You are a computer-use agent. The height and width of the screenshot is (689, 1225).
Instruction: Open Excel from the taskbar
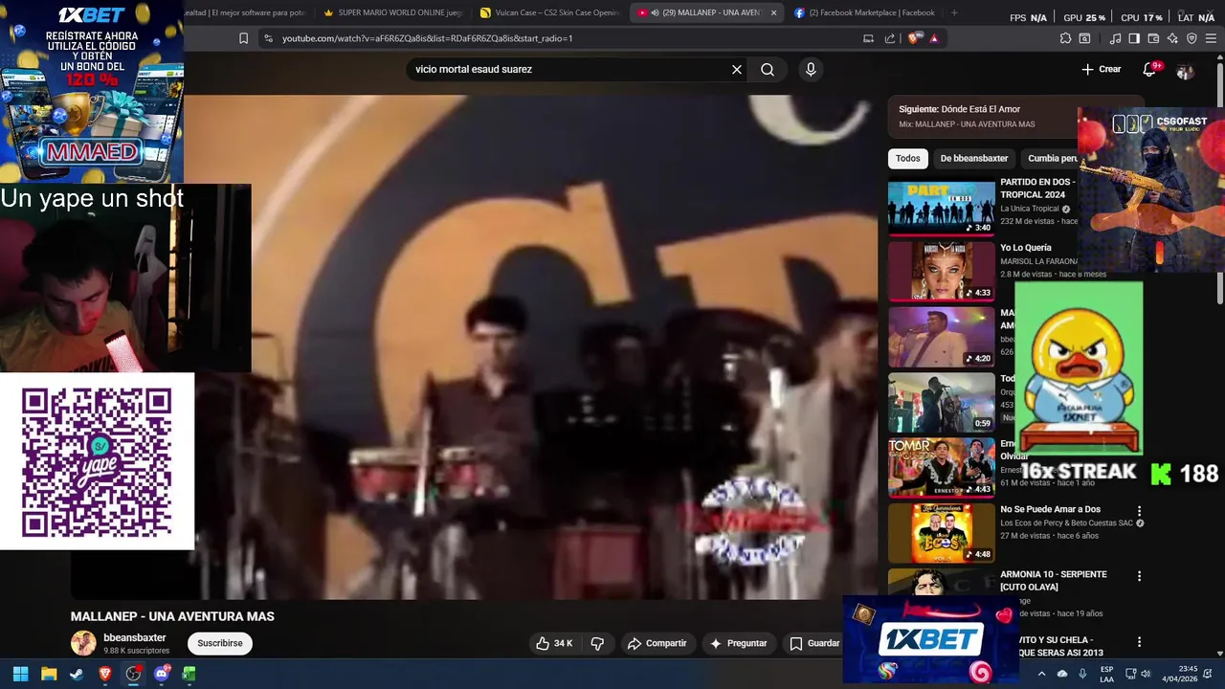[x=189, y=674]
